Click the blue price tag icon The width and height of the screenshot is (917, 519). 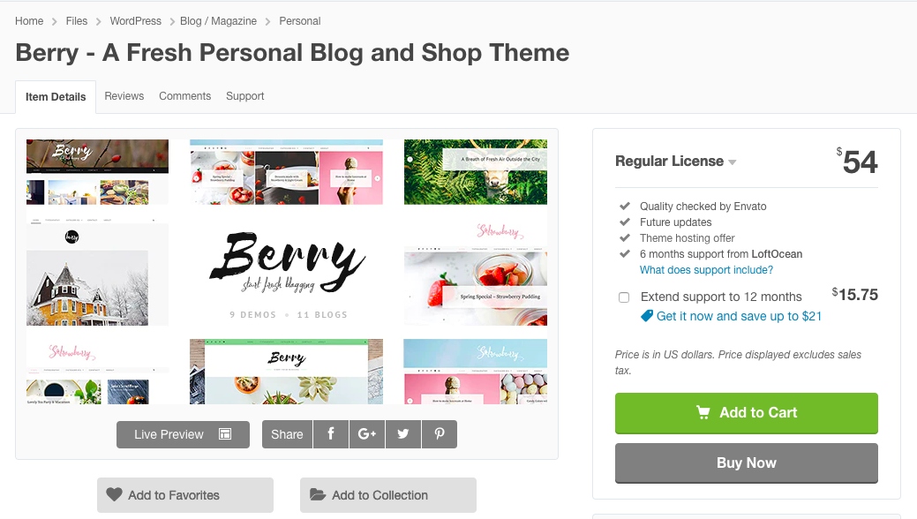tap(647, 316)
